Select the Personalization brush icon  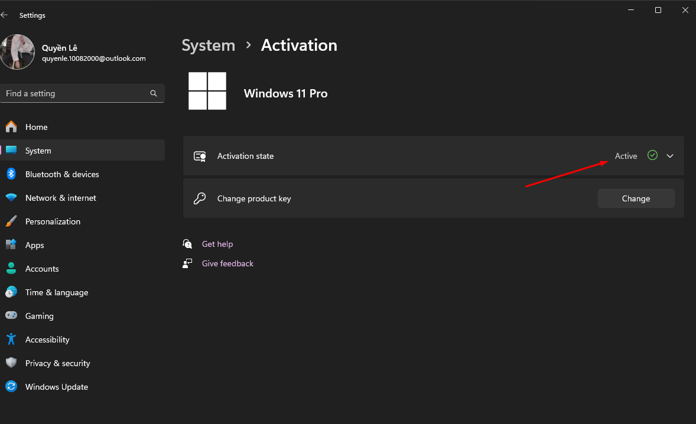point(11,221)
